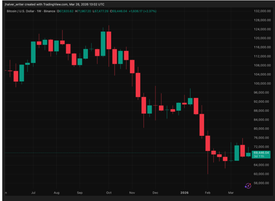Click the Mar label on time axis
The height and width of the screenshot is (201, 275).
click(x=231, y=192)
